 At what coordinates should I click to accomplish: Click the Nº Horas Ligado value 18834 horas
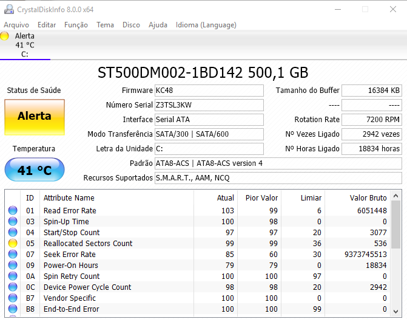tap(372, 149)
